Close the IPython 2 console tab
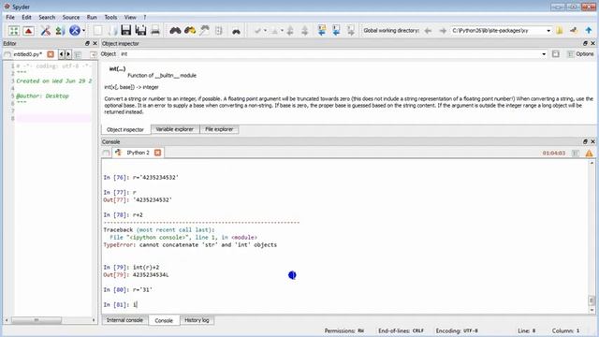The width and height of the screenshot is (599, 337). coord(157,153)
